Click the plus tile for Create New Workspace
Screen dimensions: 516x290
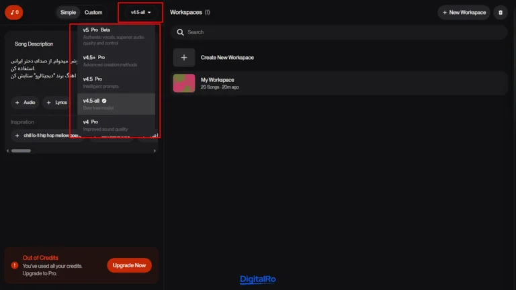(x=184, y=58)
